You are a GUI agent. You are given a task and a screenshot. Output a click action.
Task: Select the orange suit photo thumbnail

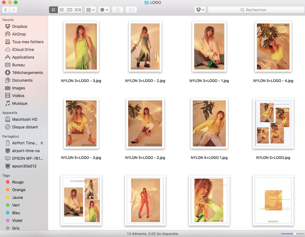click(145, 200)
